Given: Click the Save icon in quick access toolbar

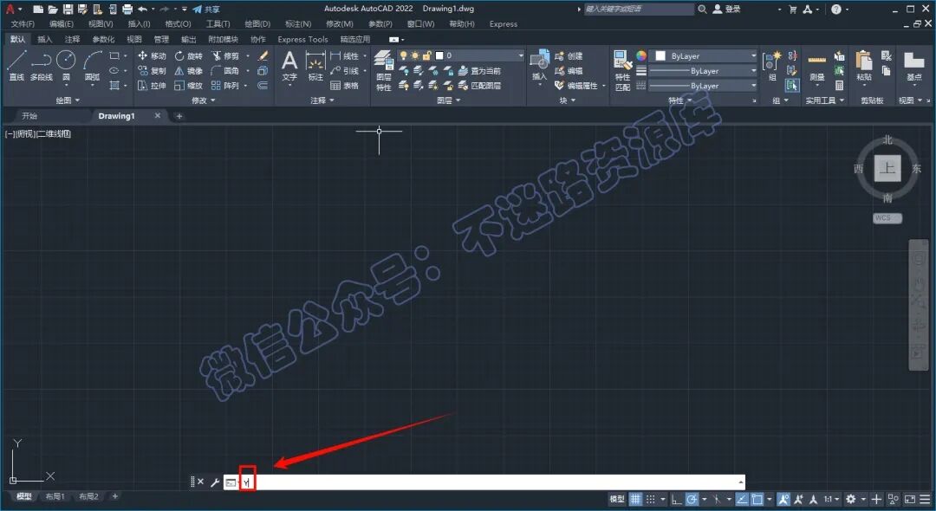Looking at the screenshot, I should pos(68,9).
